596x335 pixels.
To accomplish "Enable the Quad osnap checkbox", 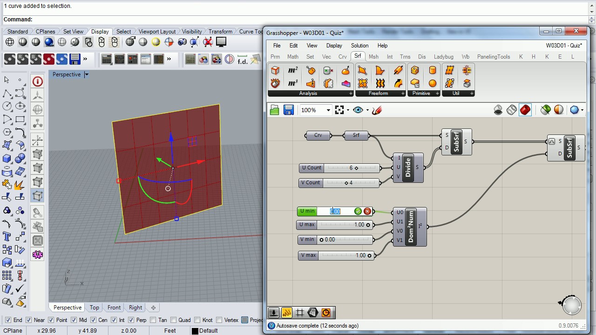I will pyautogui.click(x=173, y=320).
